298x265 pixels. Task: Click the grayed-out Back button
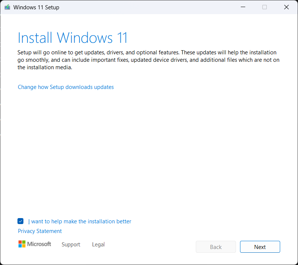(x=216, y=247)
